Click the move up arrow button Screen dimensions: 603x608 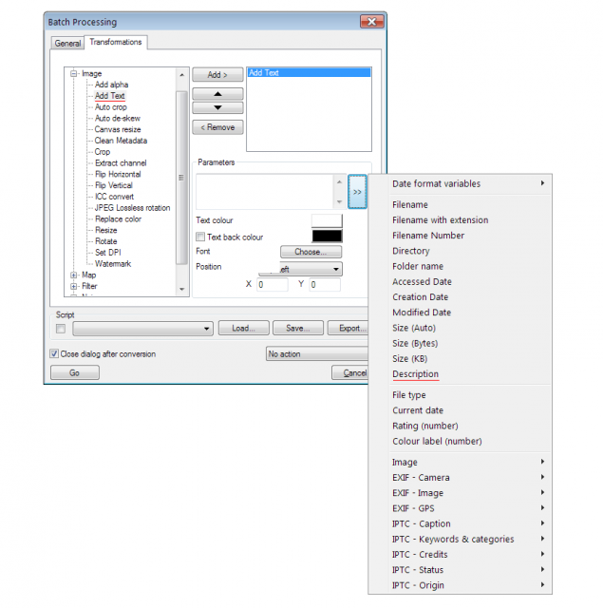coord(217,94)
